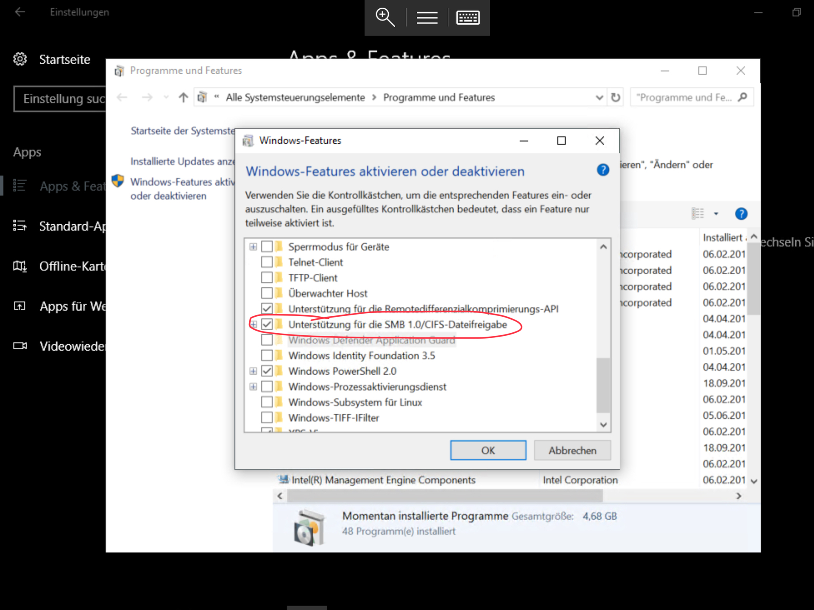Click the Windows-Features title bar icon
The image size is (814, 610).
click(248, 140)
